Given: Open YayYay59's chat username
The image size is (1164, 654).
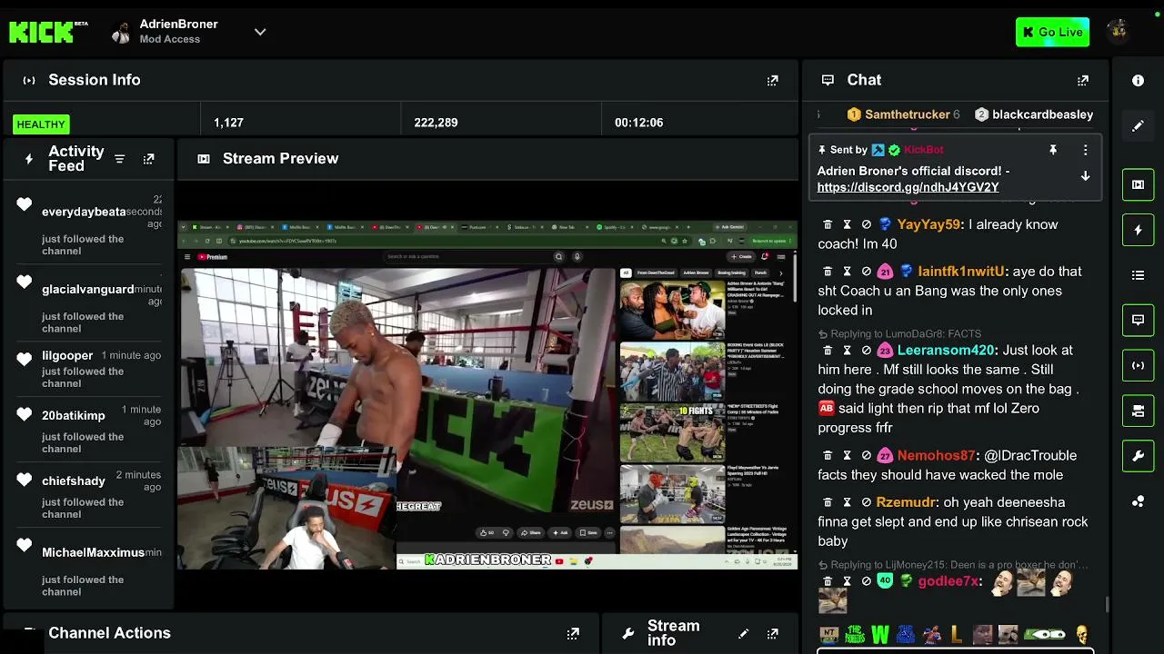Looking at the screenshot, I should pyautogui.click(x=928, y=224).
